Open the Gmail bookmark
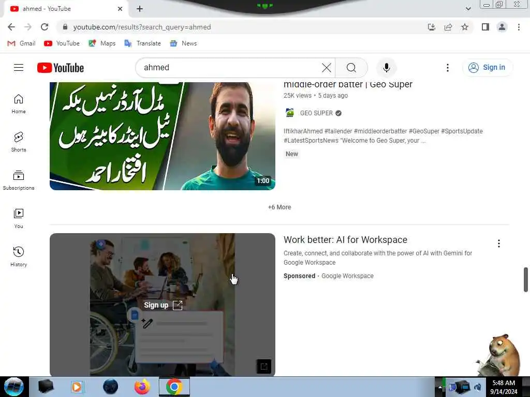 (21, 43)
